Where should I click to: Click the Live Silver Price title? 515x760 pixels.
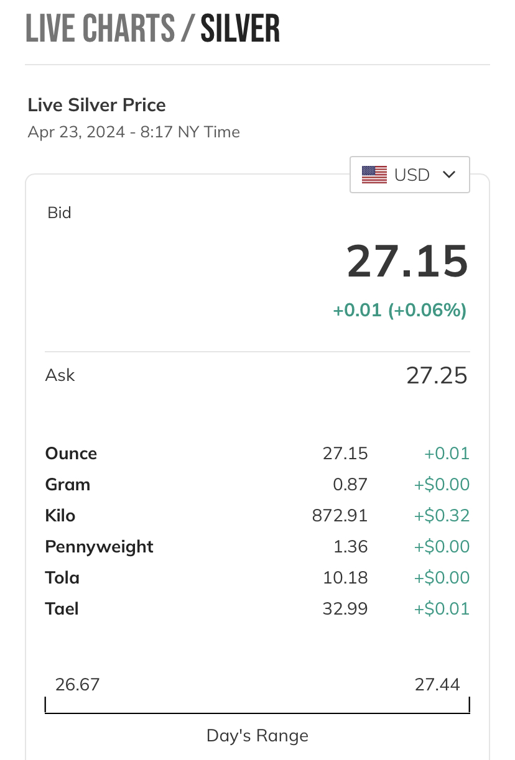[97, 105]
